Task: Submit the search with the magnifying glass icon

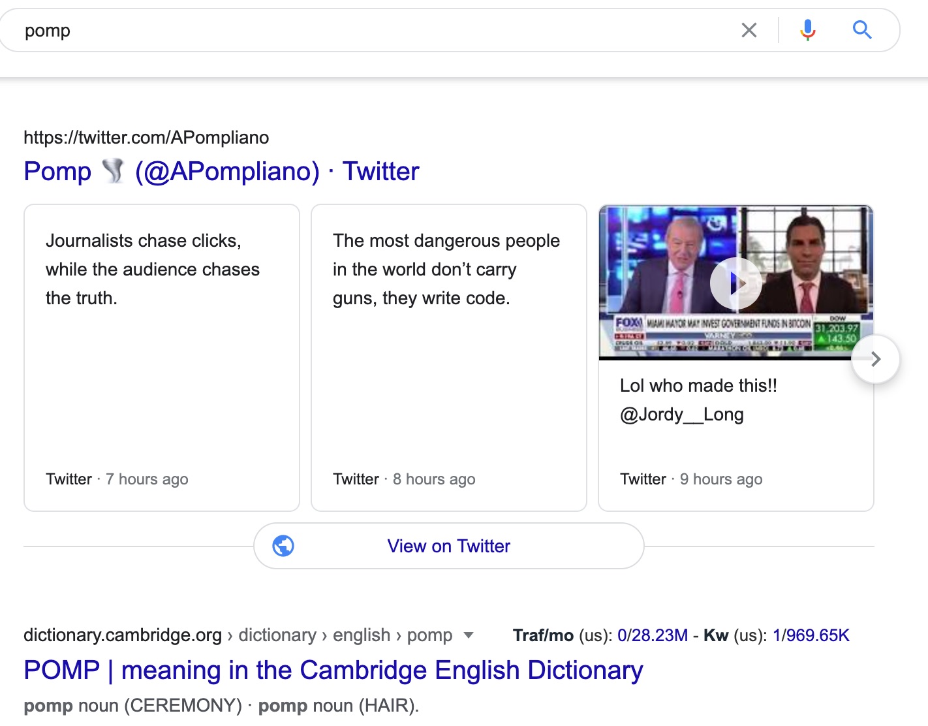Action: [x=862, y=29]
